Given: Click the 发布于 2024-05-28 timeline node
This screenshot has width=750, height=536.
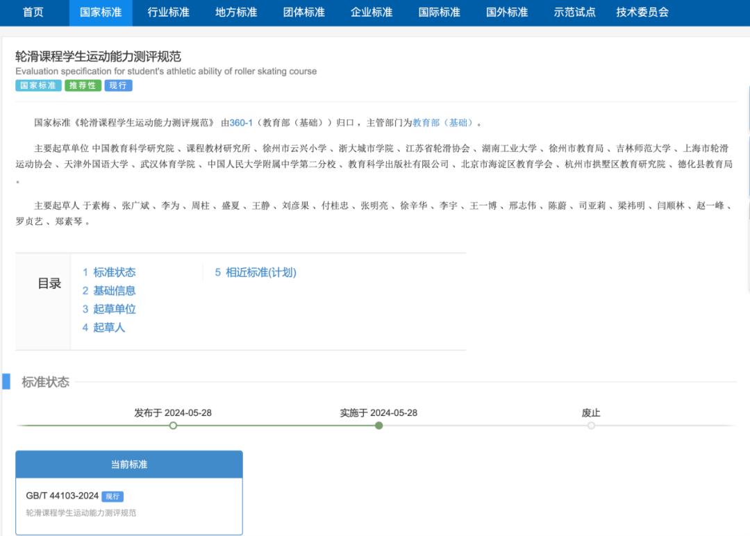Looking at the screenshot, I should (x=173, y=426).
